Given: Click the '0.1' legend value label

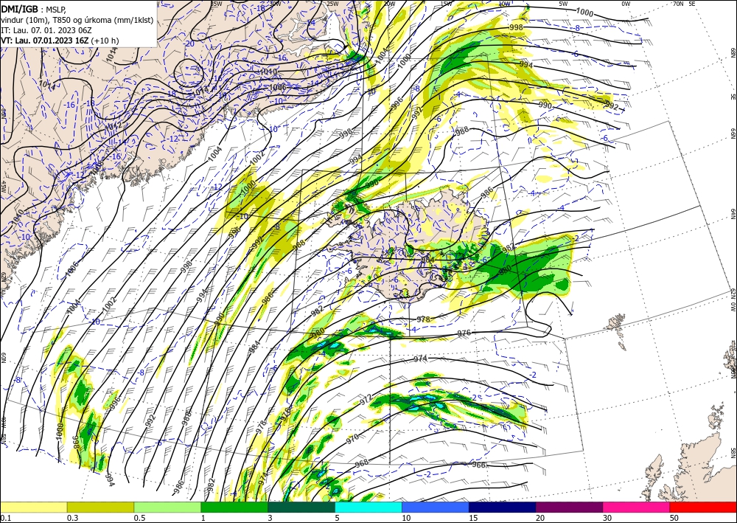Looking at the screenshot, I should coord(6,518).
